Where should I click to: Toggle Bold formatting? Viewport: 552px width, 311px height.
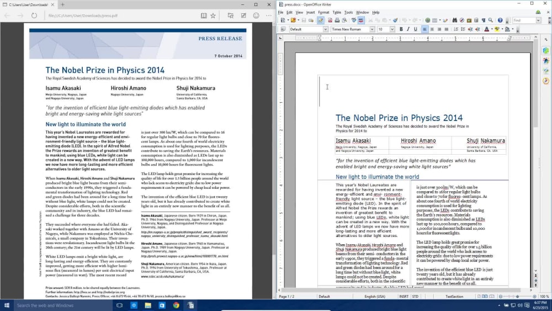click(x=401, y=29)
